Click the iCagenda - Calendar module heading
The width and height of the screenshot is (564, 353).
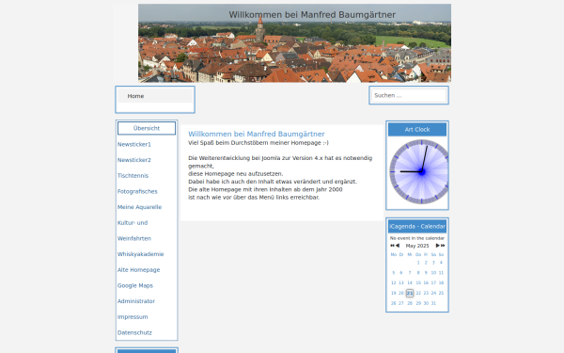(x=417, y=226)
